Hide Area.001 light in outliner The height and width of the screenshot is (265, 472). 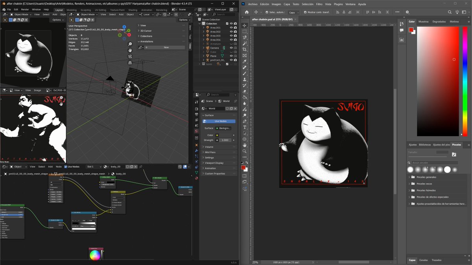point(231,27)
